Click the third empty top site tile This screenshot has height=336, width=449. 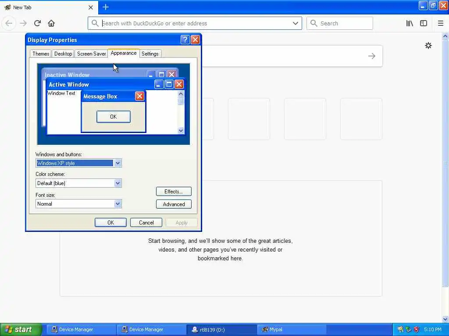[305, 119]
